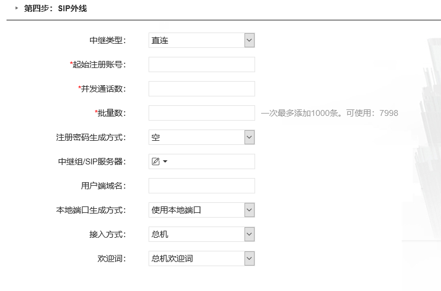441x291 pixels.
Task: Open the 本地端口生成方式 dropdown
Action: click(202, 210)
